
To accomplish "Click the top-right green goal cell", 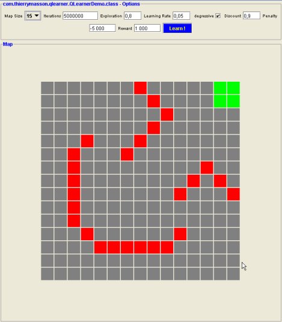I will (233, 88).
